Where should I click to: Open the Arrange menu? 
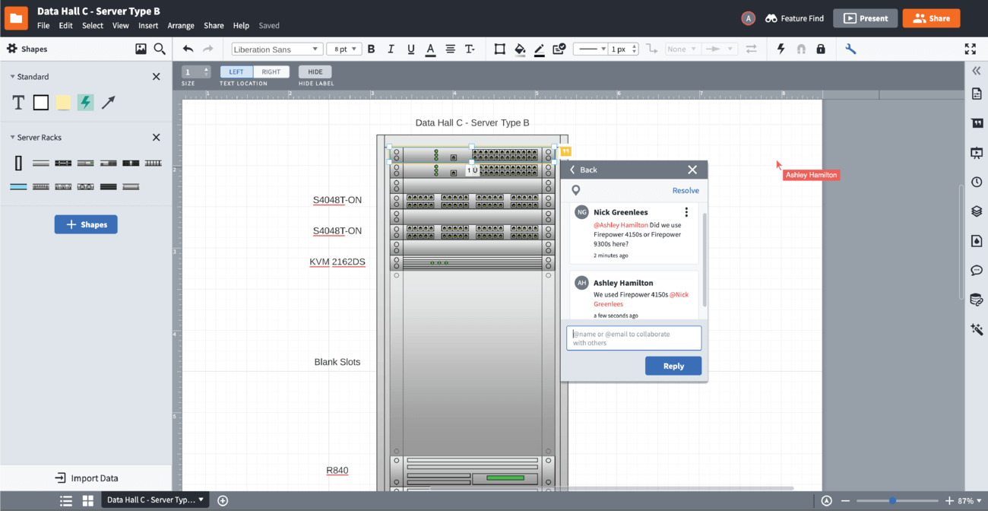(181, 26)
